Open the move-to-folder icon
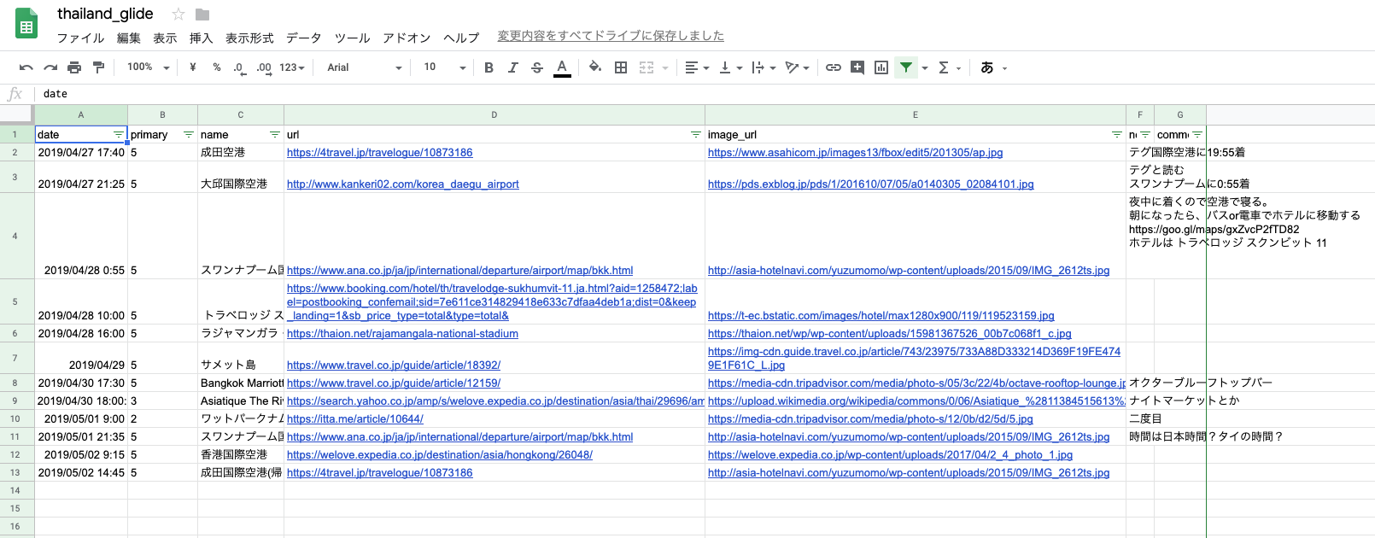Screen dimensions: 1375x538 tap(202, 14)
